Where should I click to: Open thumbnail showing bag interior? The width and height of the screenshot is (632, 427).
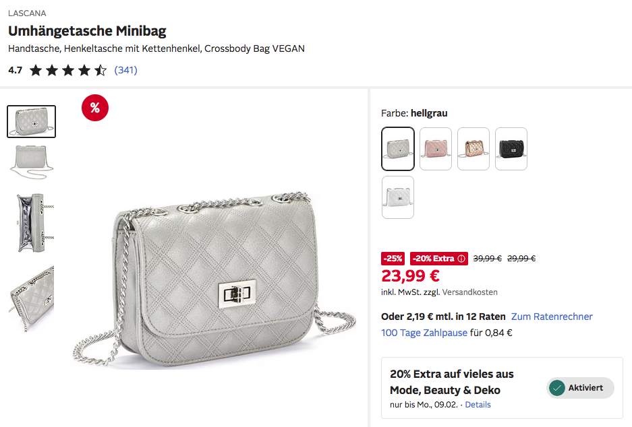coord(32,223)
